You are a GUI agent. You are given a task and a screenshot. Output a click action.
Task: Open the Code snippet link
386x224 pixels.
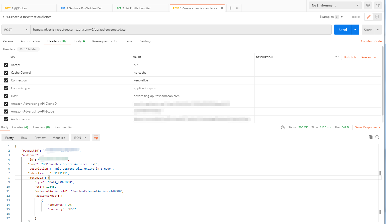point(378,41)
